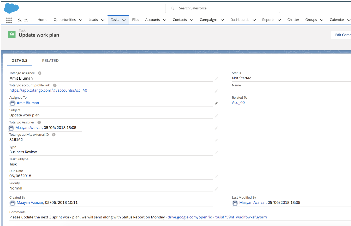The width and height of the screenshot is (351, 226).
Task: Click the Salesforce cloud logo
Action: coord(11,8)
